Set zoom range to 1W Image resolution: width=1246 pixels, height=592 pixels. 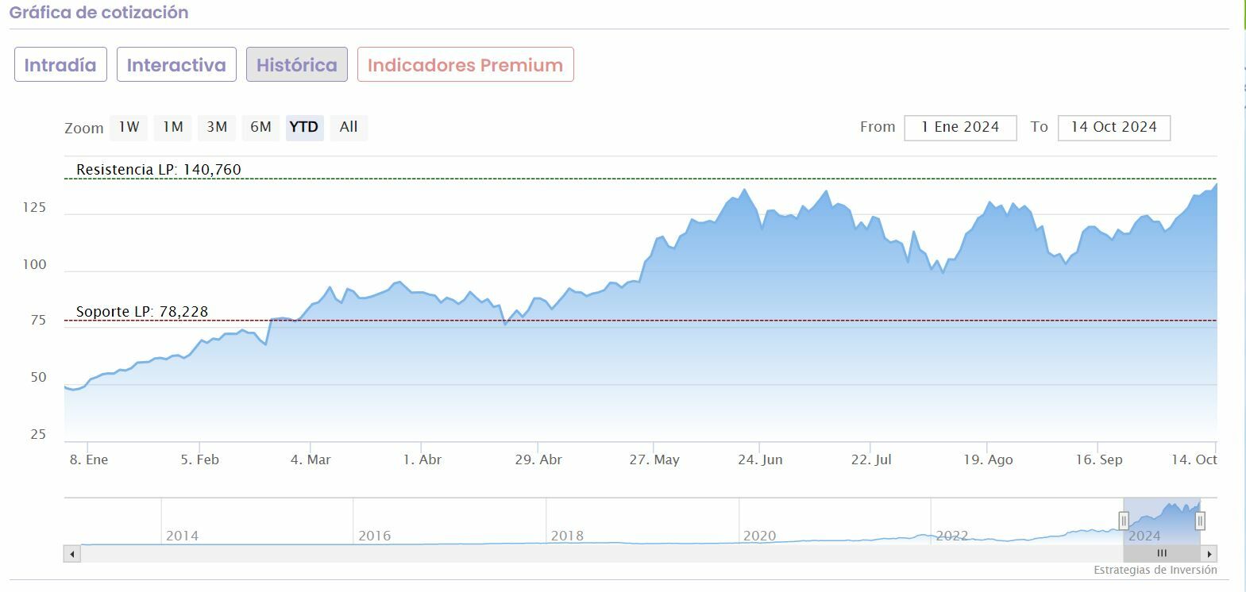coord(129,127)
